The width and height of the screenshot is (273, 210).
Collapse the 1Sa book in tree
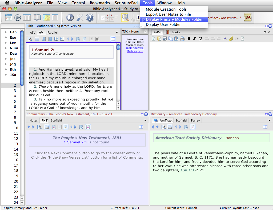click(6, 75)
